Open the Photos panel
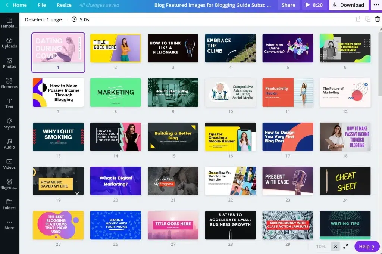Image resolution: width=382 pixels, height=254 pixels. [9, 63]
